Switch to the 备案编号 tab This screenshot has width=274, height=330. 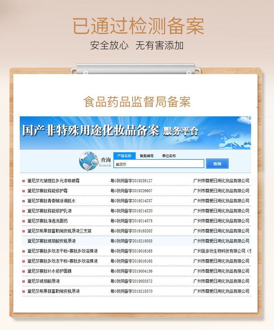(x=146, y=156)
